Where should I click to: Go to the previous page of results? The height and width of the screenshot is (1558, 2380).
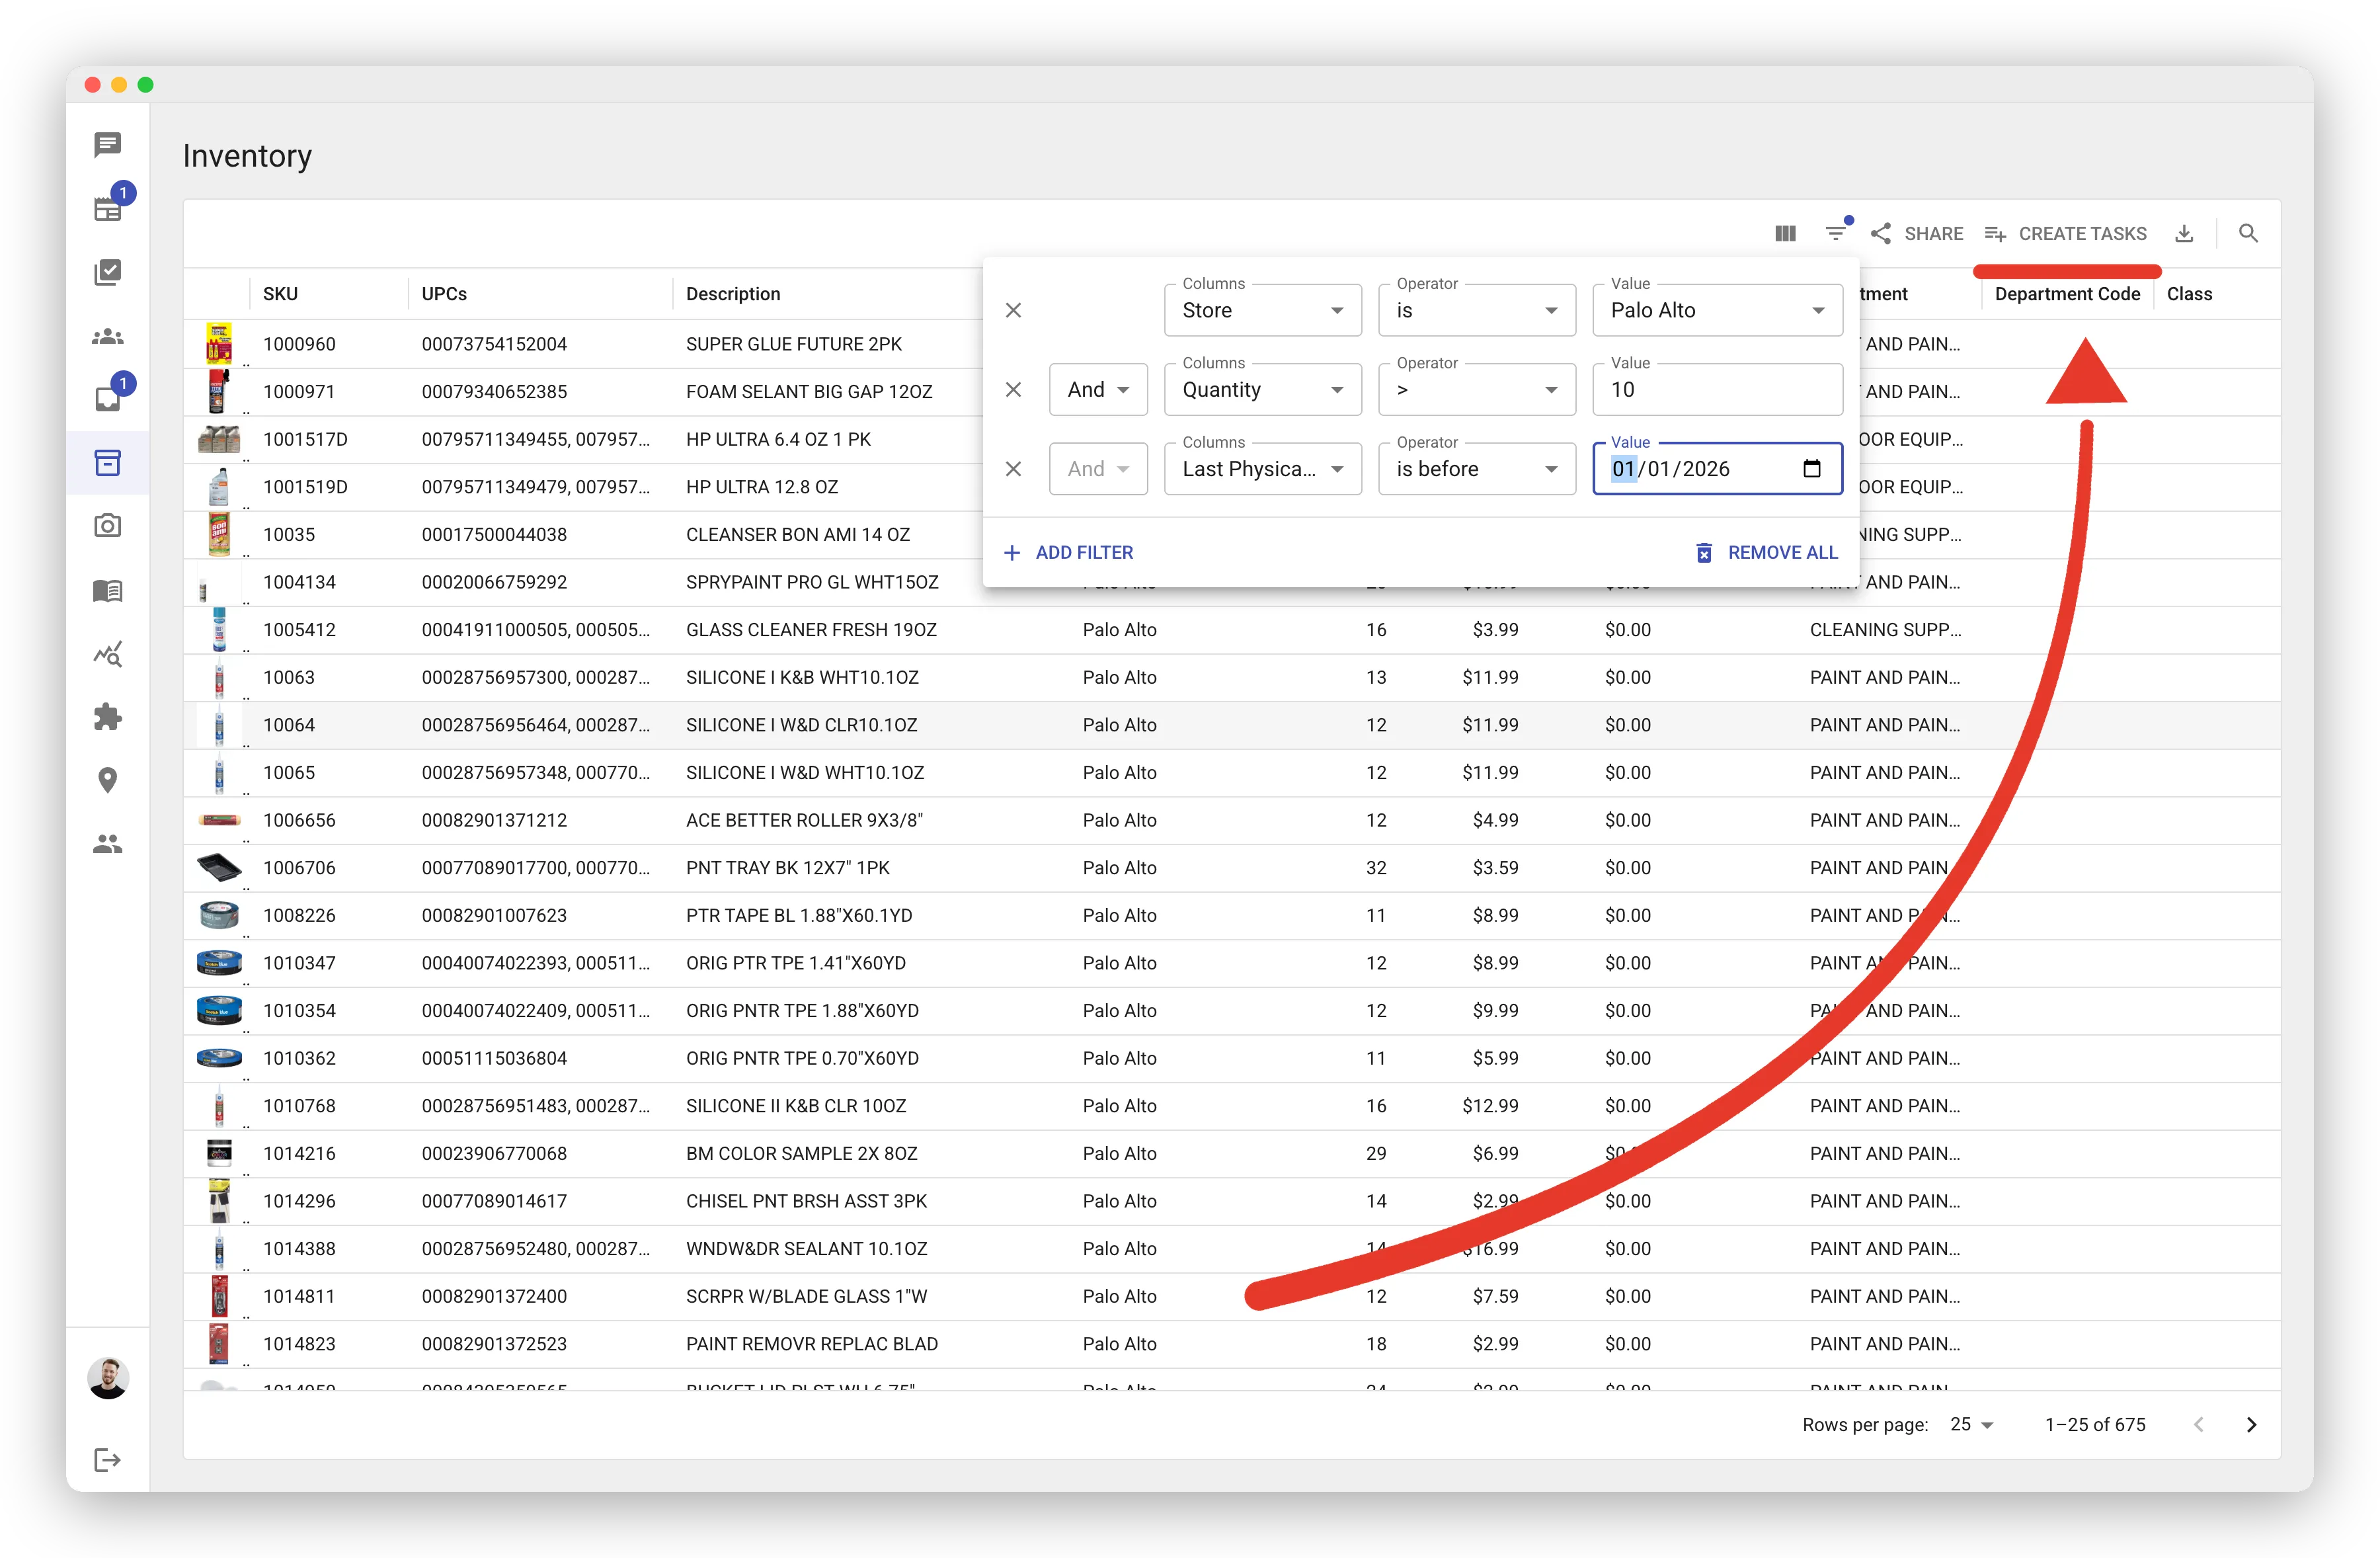2198,1425
